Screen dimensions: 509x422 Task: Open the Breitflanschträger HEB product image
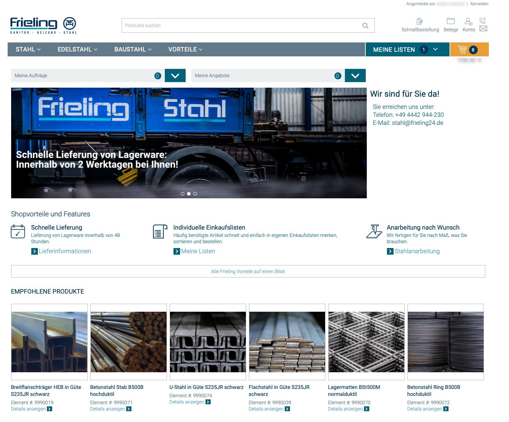click(x=49, y=342)
